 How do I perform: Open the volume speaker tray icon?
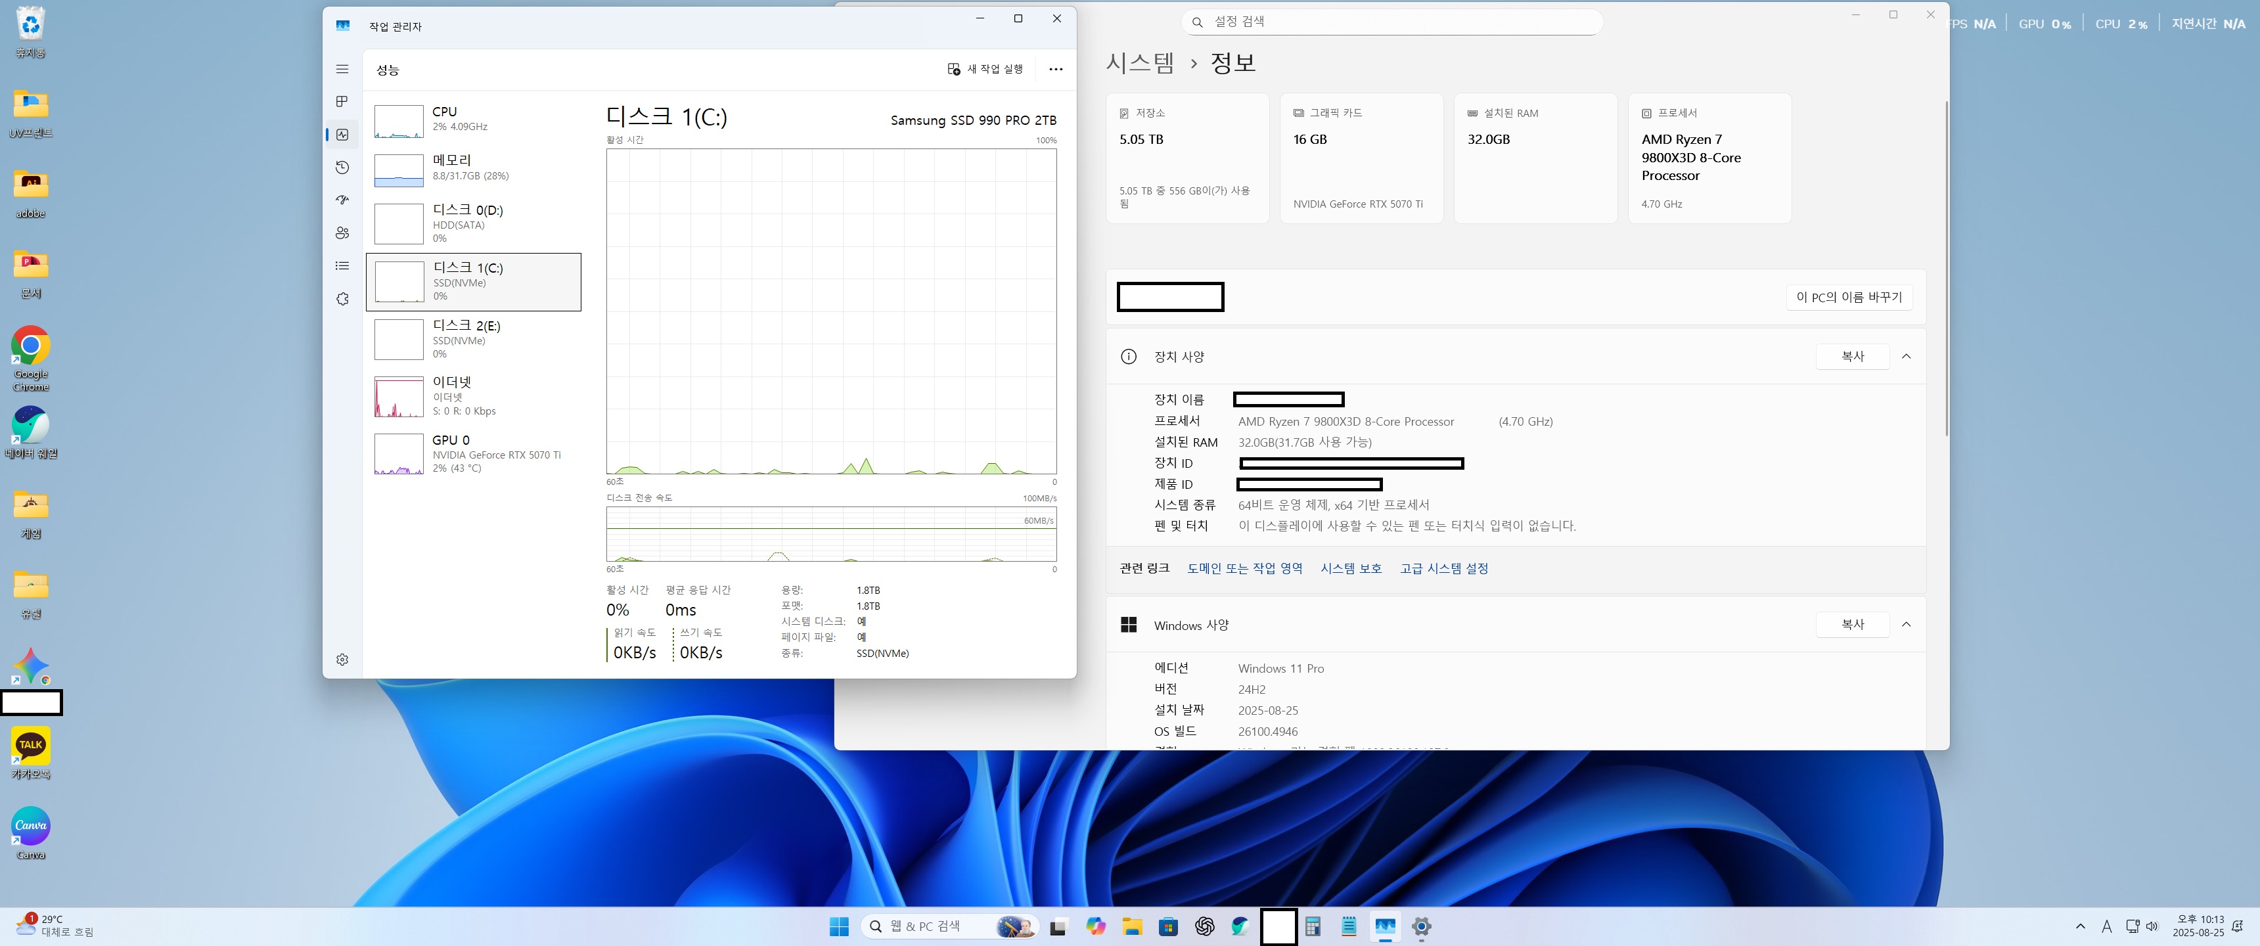(2152, 927)
